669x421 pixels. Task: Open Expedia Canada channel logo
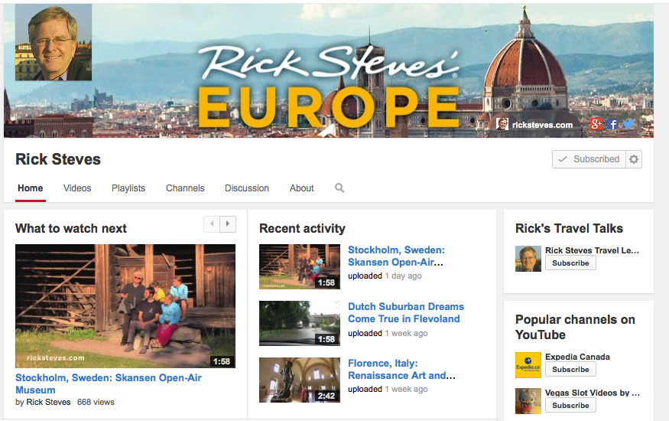528,365
